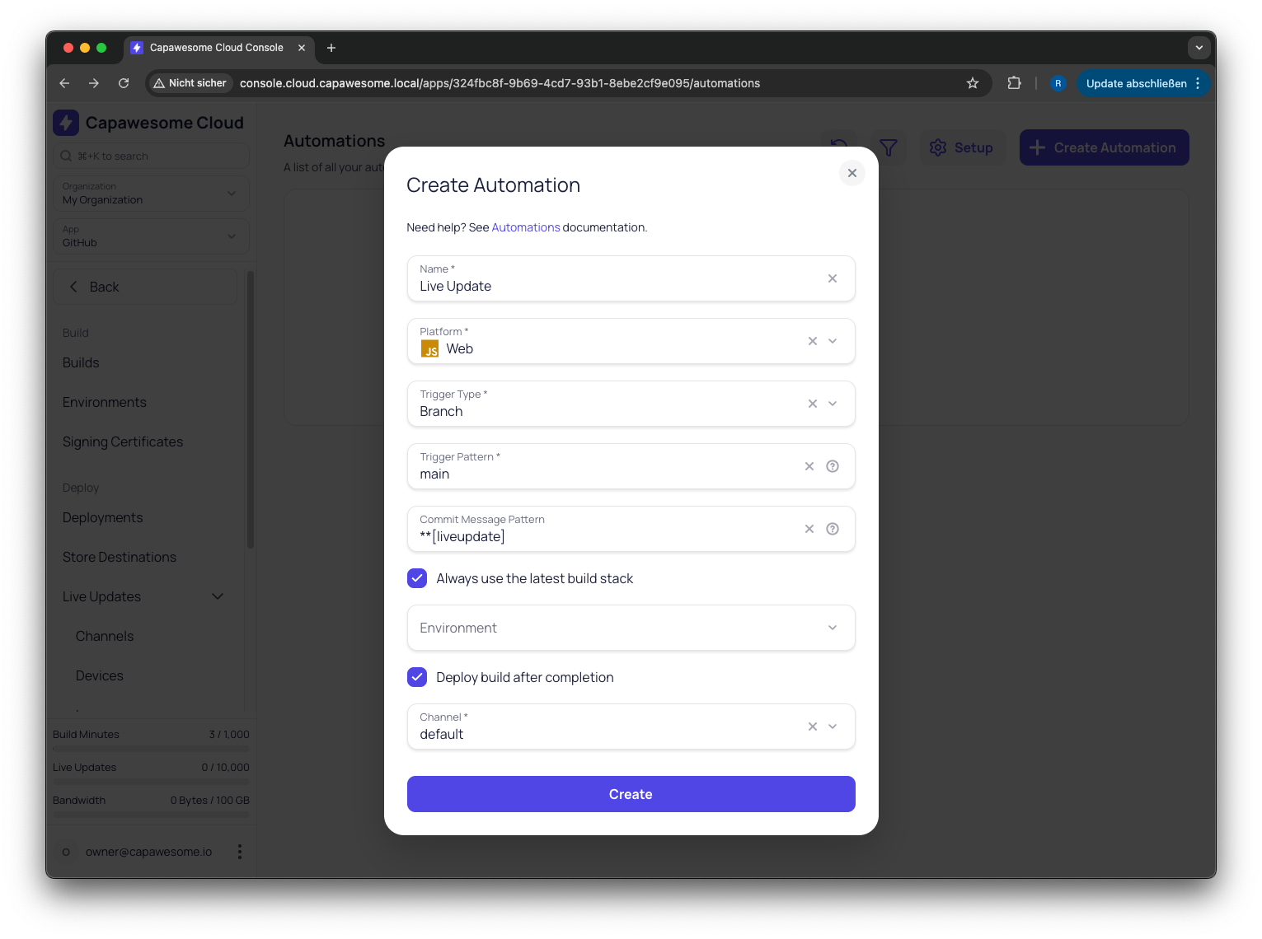The width and height of the screenshot is (1262, 939).
Task: Open the filter funnel icon on Automations page
Action: point(888,147)
